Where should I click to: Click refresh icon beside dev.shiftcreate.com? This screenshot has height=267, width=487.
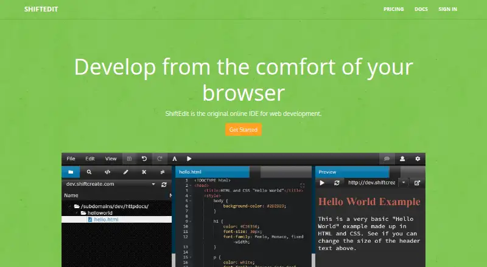click(x=164, y=184)
